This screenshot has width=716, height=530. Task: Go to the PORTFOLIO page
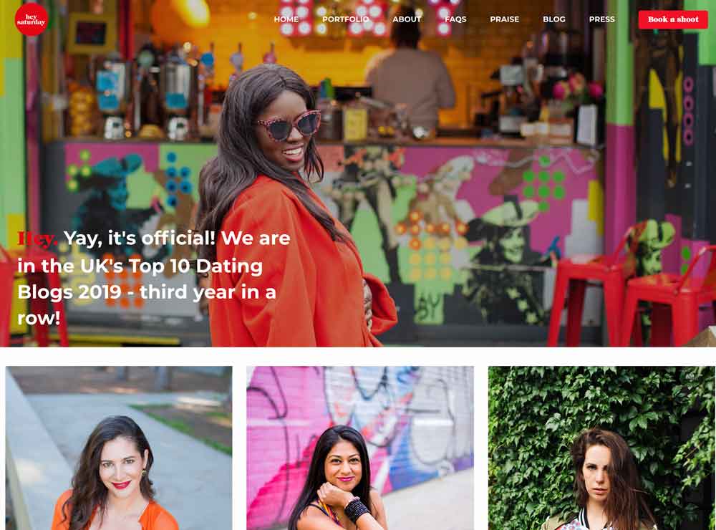pyautogui.click(x=345, y=19)
